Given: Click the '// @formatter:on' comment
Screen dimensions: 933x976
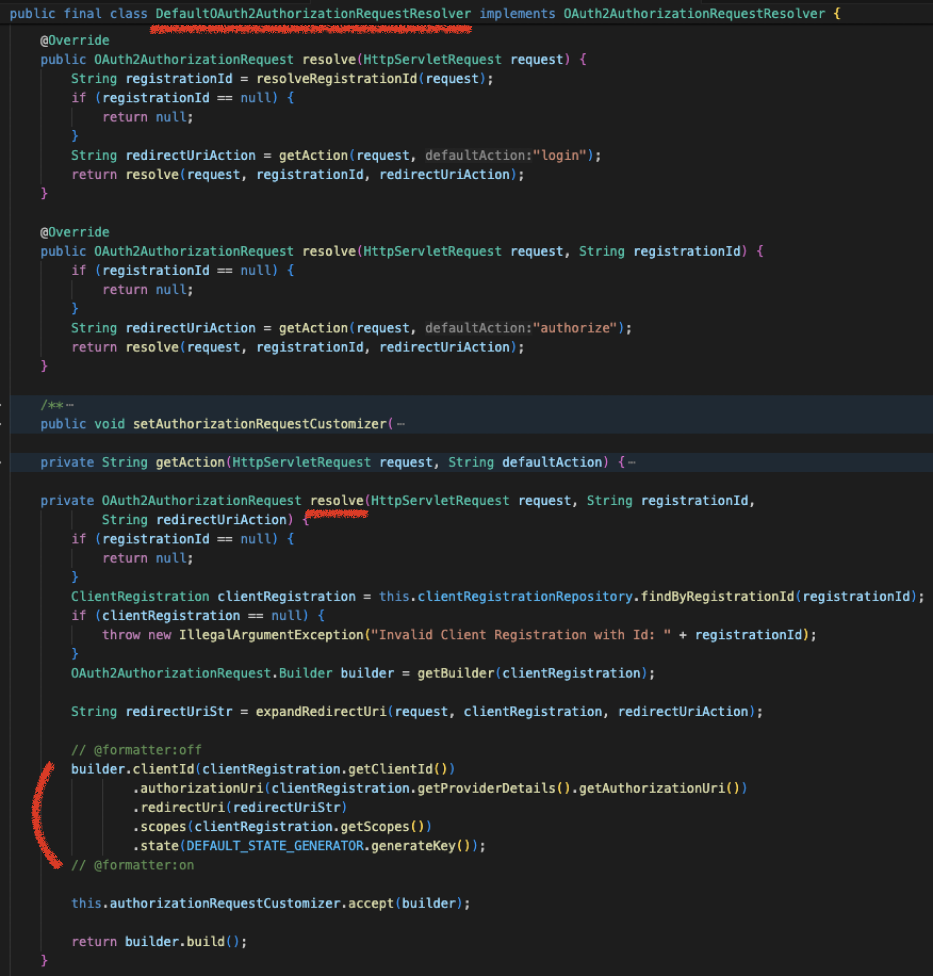Looking at the screenshot, I should 132,865.
